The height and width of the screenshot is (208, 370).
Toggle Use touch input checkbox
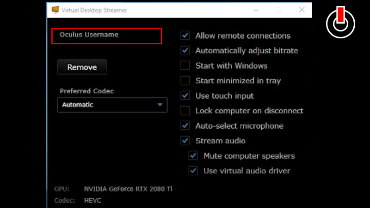pos(185,96)
